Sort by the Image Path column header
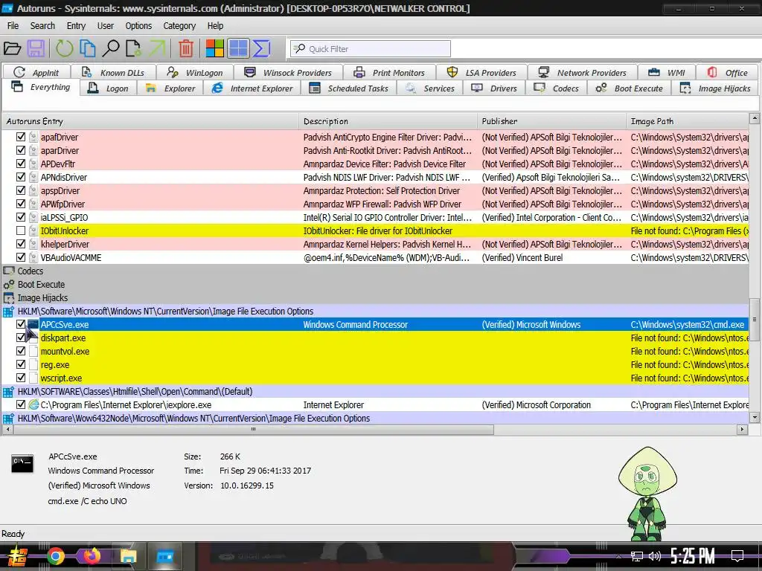The height and width of the screenshot is (571, 762). coord(688,121)
